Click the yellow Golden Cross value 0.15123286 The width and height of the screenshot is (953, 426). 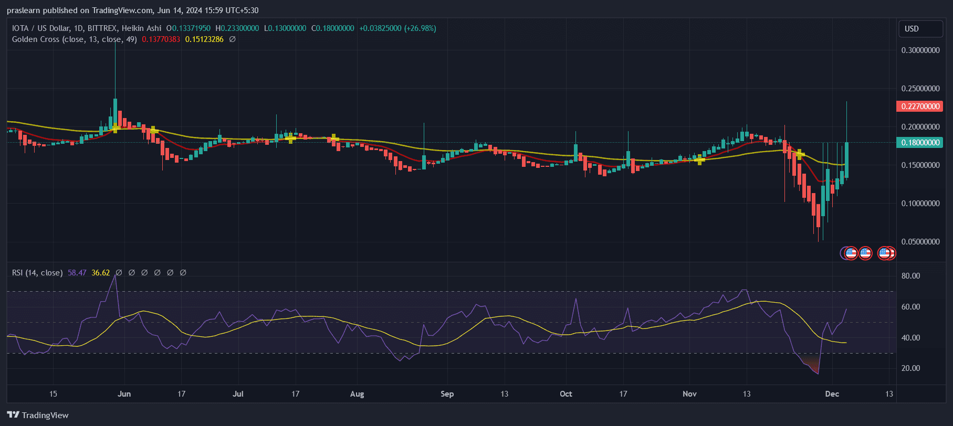(204, 39)
